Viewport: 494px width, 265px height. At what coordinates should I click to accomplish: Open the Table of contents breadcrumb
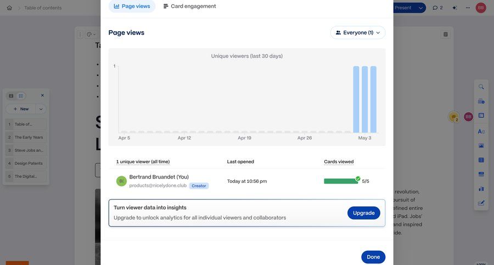(43, 8)
